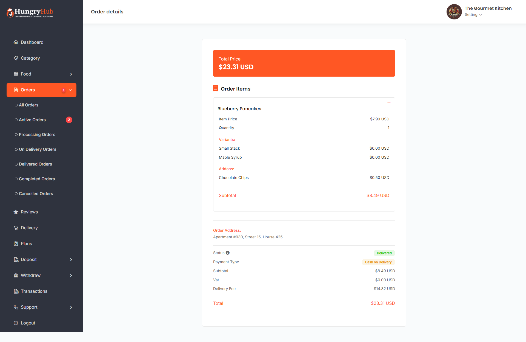This screenshot has width=526, height=342.
Task: Open Transactions via its document icon
Action: [x=16, y=291]
